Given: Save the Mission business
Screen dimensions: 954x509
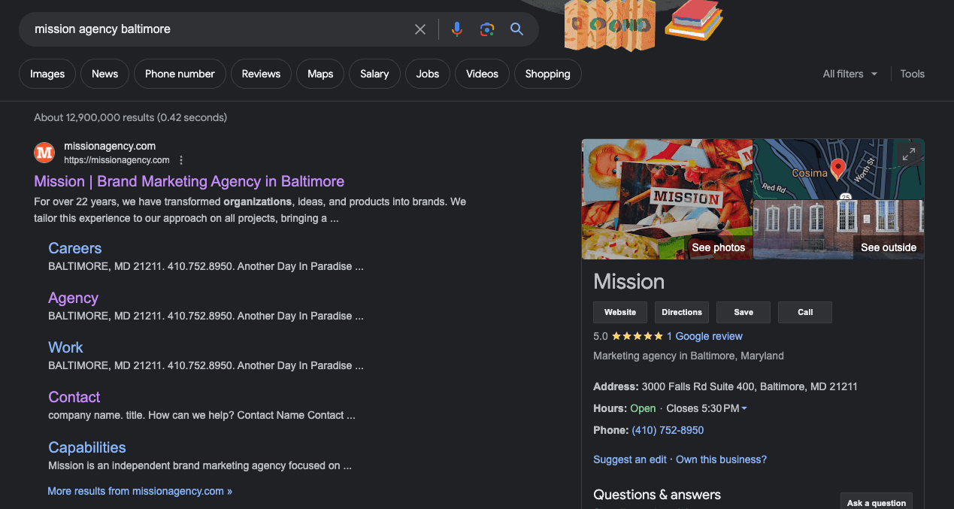Looking at the screenshot, I should pos(744,312).
